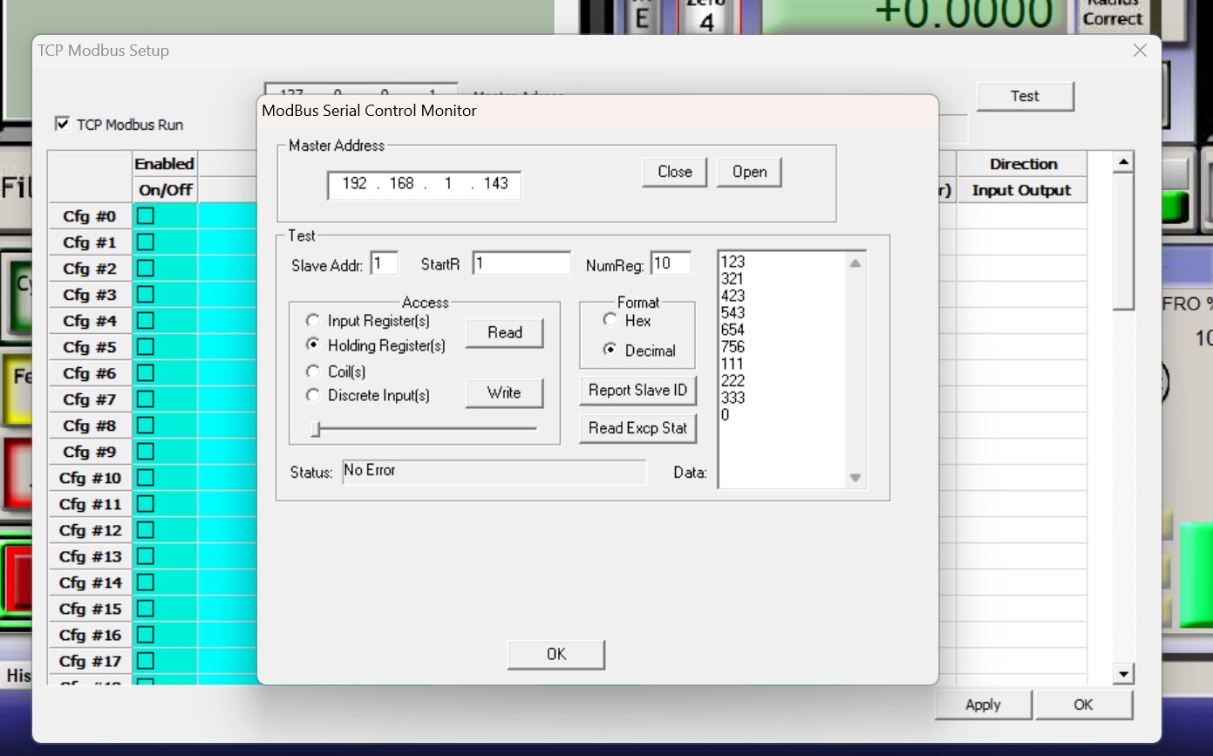Click the 192 octet of Master Address
Image resolution: width=1213 pixels, height=756 pixels.
coord(354,183)
